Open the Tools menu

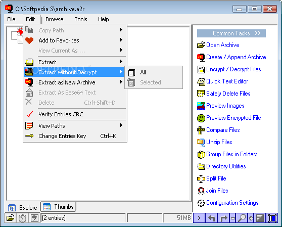tap(81, 19)
